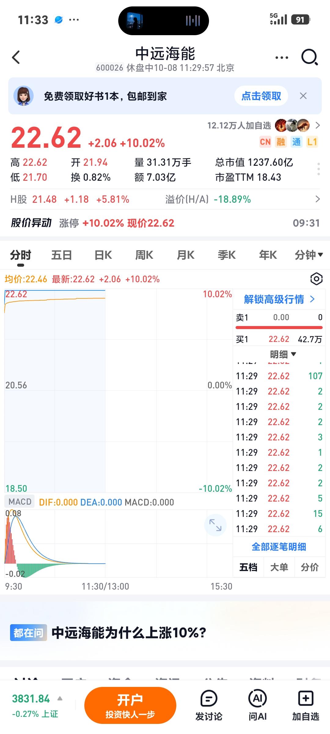
Task: Tap the 市盈TTM 18.43 value
Action: click(248, 177)
